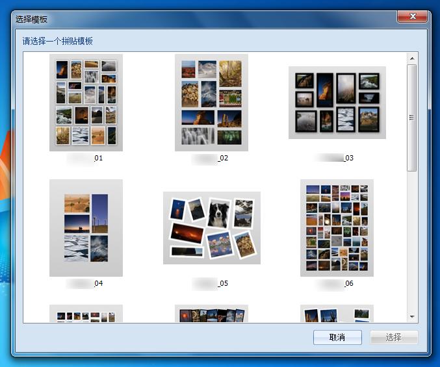Select the partially visible bottom-left template
Image resolution: width=440 pixels, height=367 pixels.
coord(86,314)
